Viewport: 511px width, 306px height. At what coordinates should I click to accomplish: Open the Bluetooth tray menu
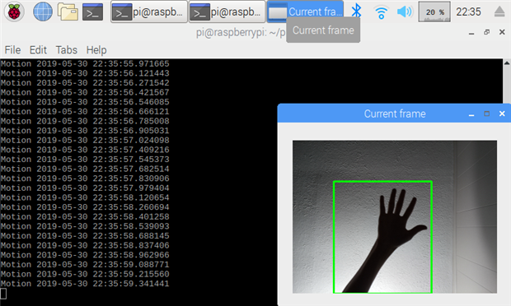tap(357, 12)
